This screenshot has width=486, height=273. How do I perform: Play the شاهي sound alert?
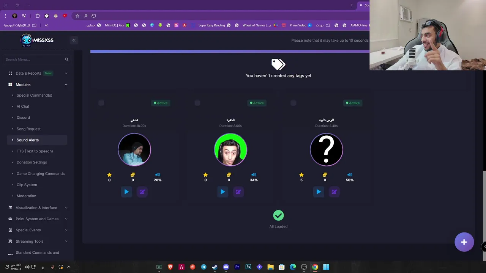pyautogui.click(x=126, y=192)
